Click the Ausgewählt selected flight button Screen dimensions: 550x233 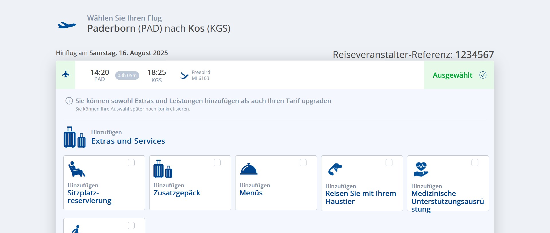click(459, 75)
